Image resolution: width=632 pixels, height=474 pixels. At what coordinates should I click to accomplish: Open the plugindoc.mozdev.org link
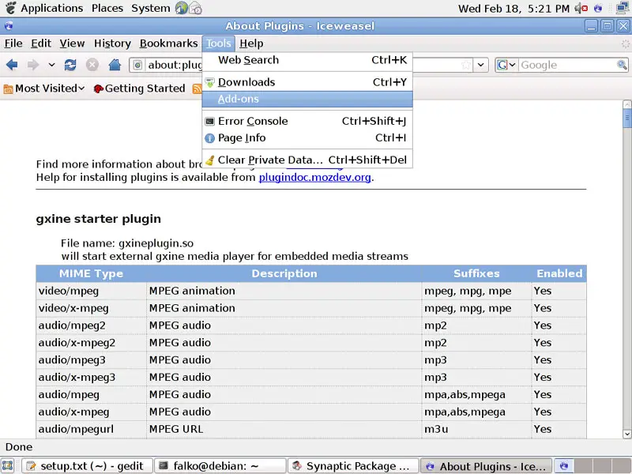(x=314, y=177)
